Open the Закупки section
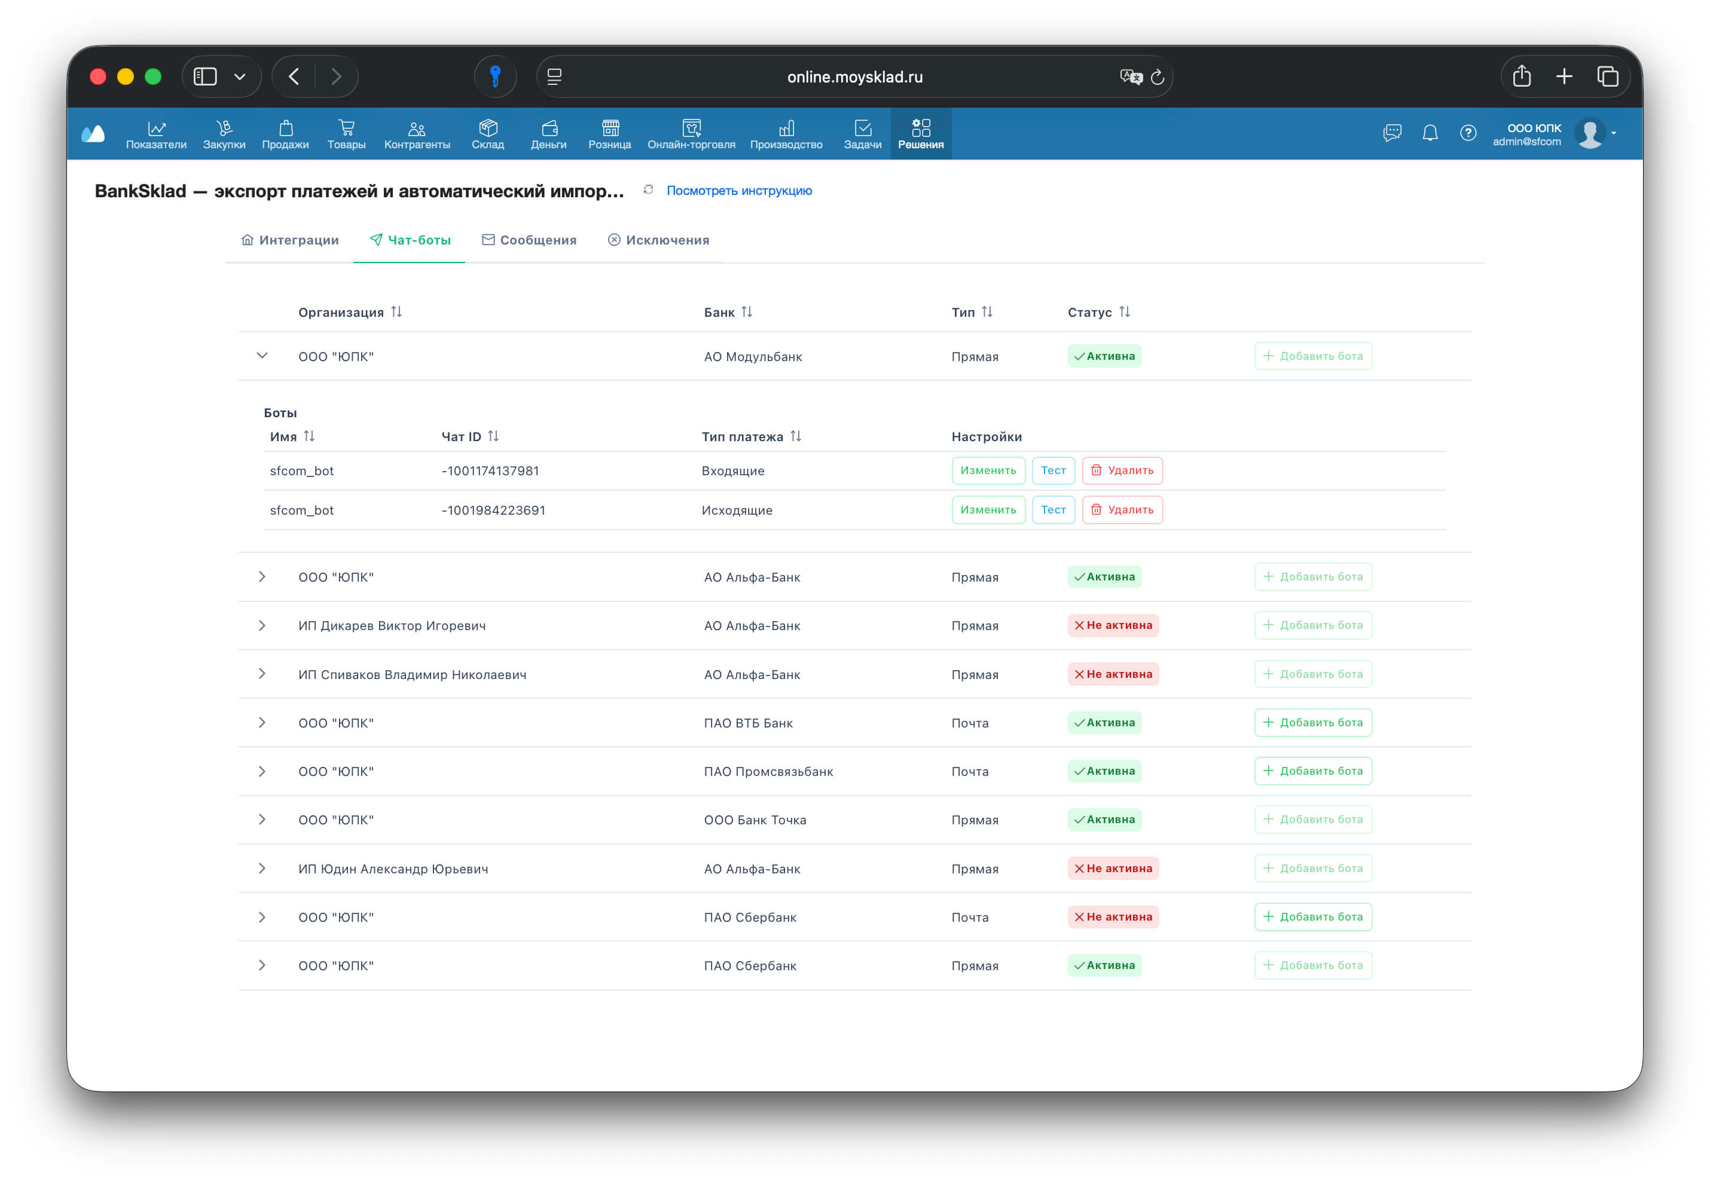The height and width of the screenshot is (1180, 1710). point(224,134)
